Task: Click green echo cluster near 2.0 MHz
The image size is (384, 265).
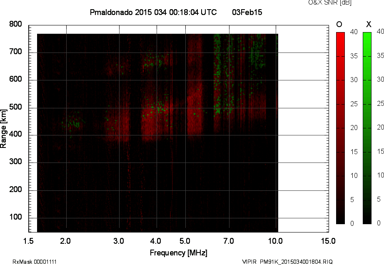Action: click(x=73, y=122)
